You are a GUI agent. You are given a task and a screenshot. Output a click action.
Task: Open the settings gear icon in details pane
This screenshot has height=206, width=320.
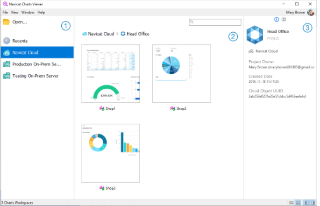pyautogui.click(x=284, y=20)
